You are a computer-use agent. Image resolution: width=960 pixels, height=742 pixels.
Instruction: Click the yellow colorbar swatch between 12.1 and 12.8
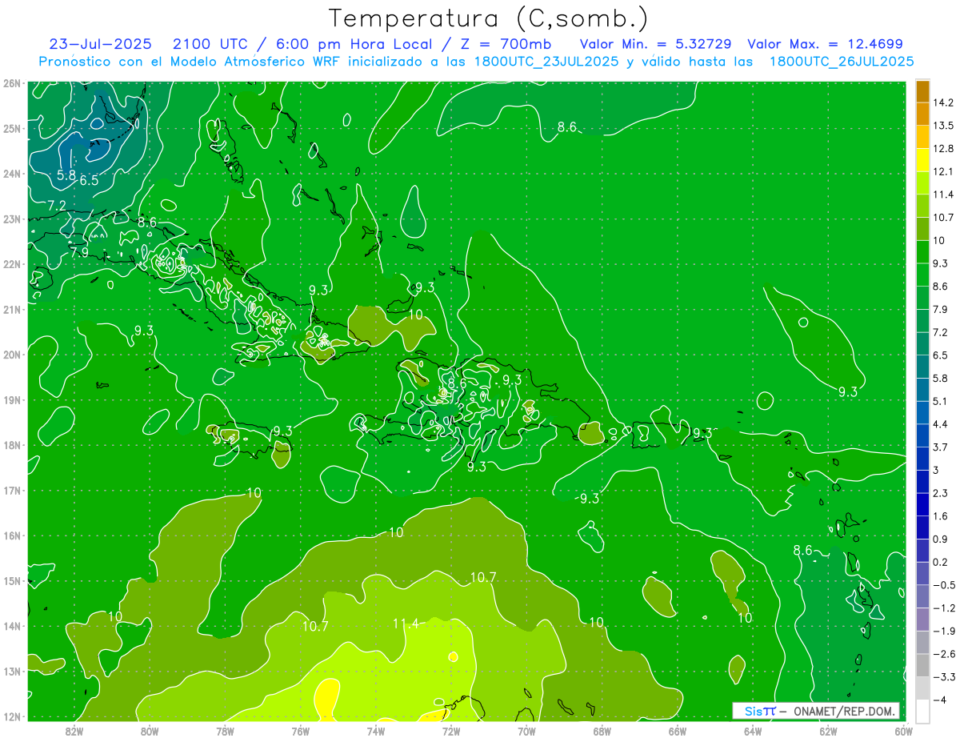tap(922, 159)
